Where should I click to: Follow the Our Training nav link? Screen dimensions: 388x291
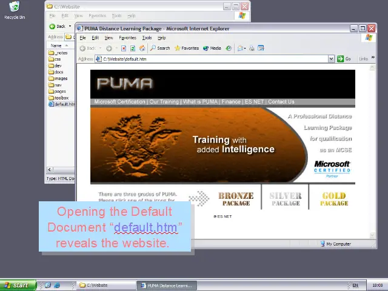coord(164,102)
